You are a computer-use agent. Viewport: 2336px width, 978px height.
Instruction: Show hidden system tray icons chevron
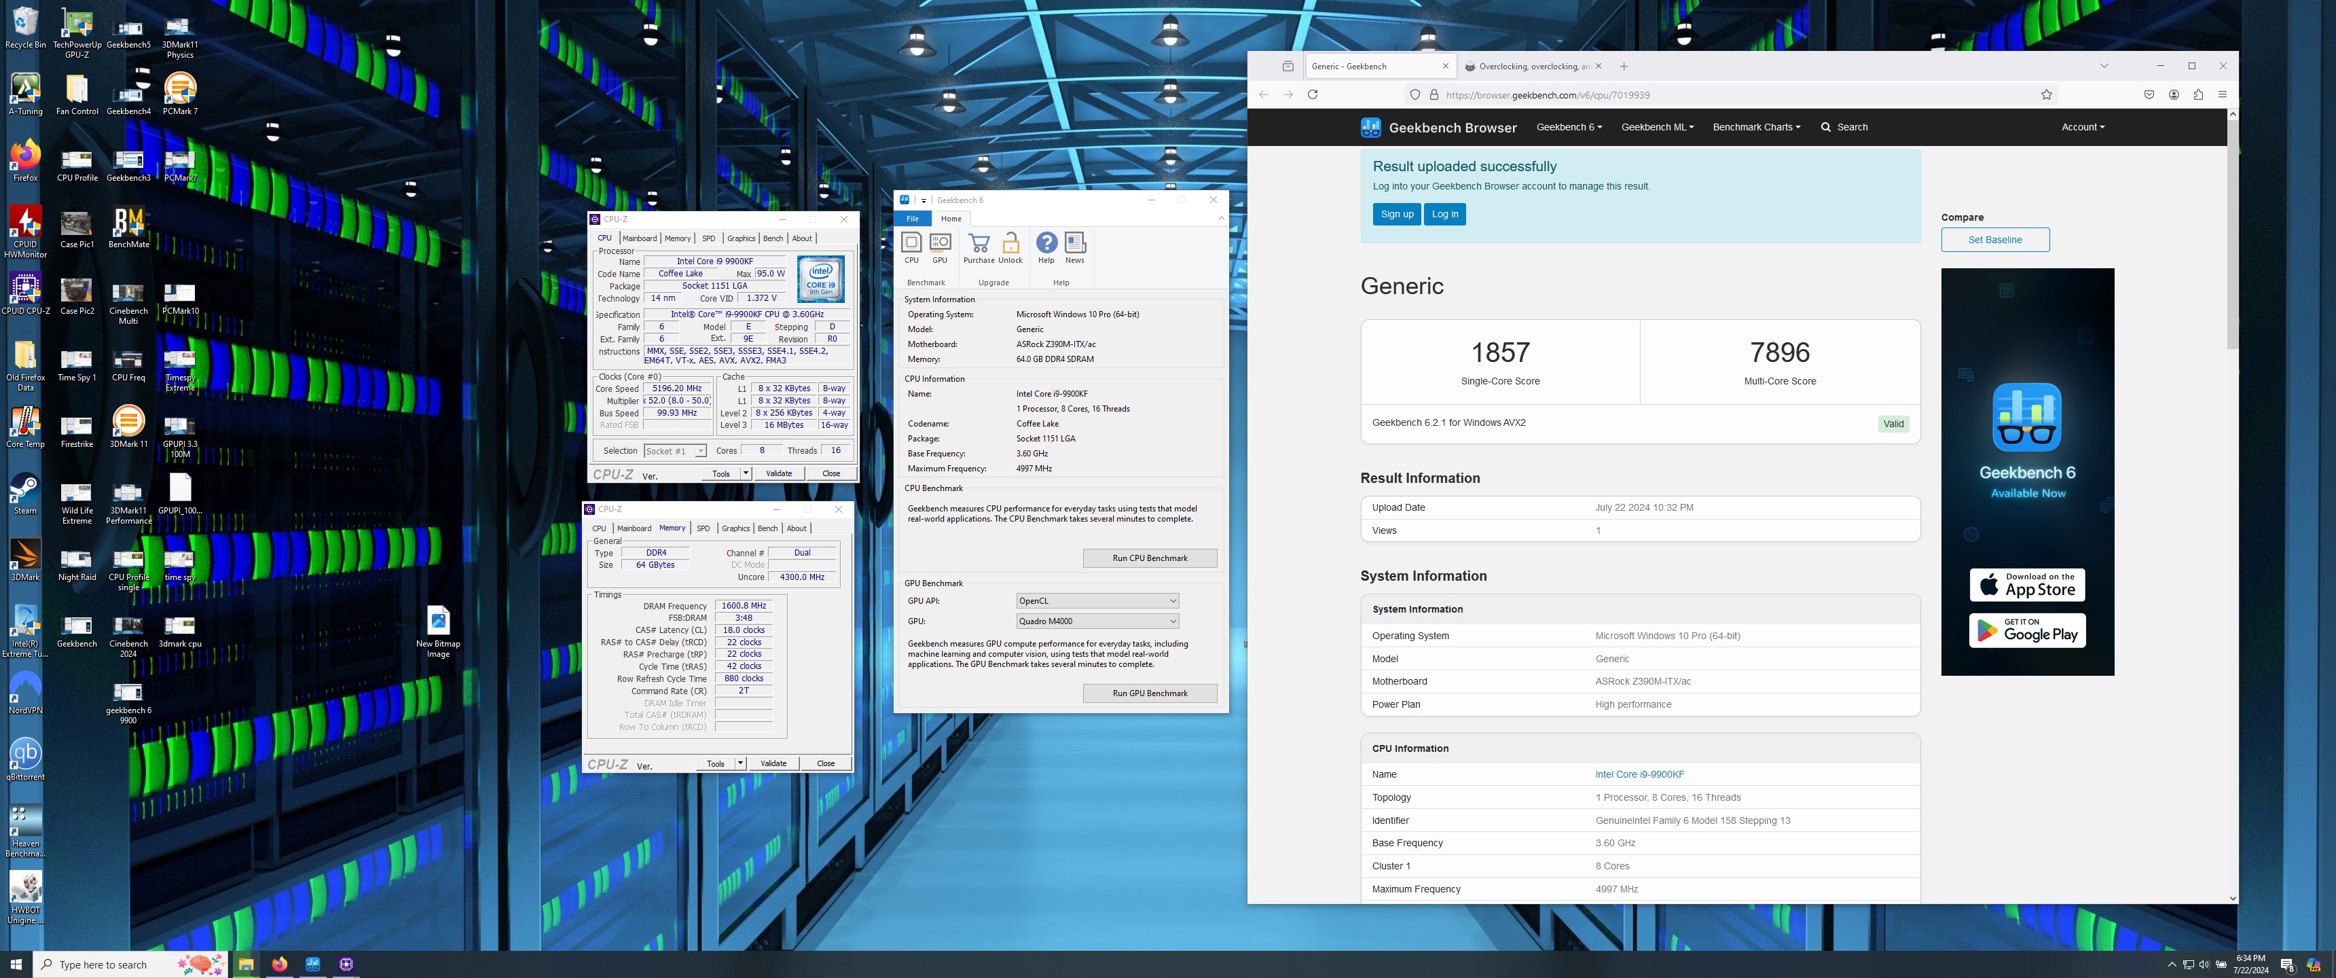2172,964
